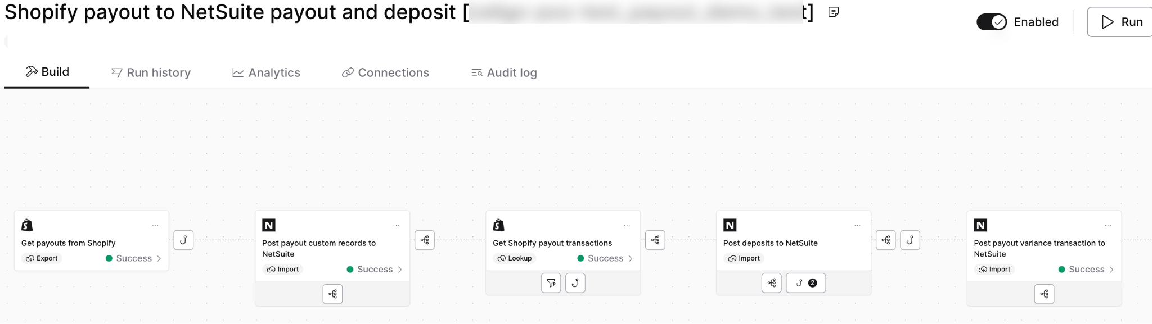Click the Import badge on Post payout variance transaction
This screenshot has height=324, width=1152.
994,270
